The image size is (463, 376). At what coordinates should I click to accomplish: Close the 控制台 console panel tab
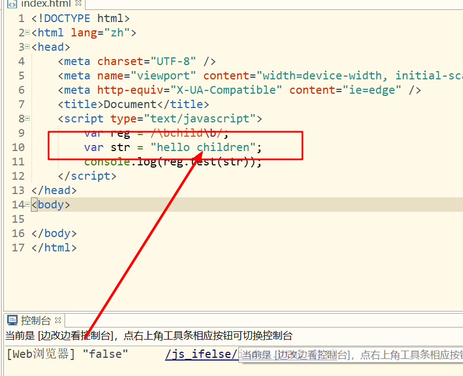(x=58, y=320)
